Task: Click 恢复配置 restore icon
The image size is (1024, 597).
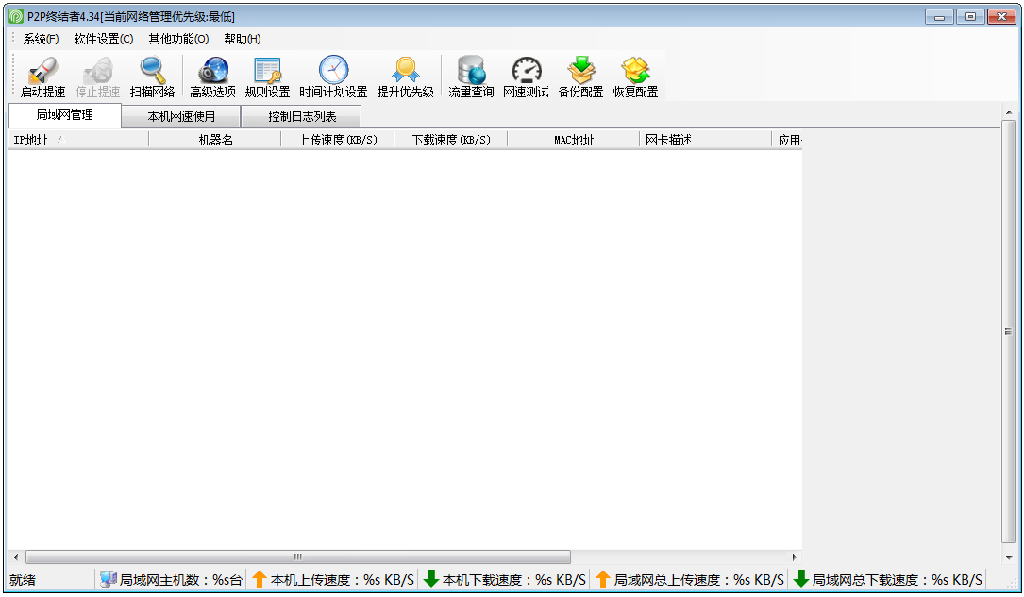Action: tap(635, 70)
